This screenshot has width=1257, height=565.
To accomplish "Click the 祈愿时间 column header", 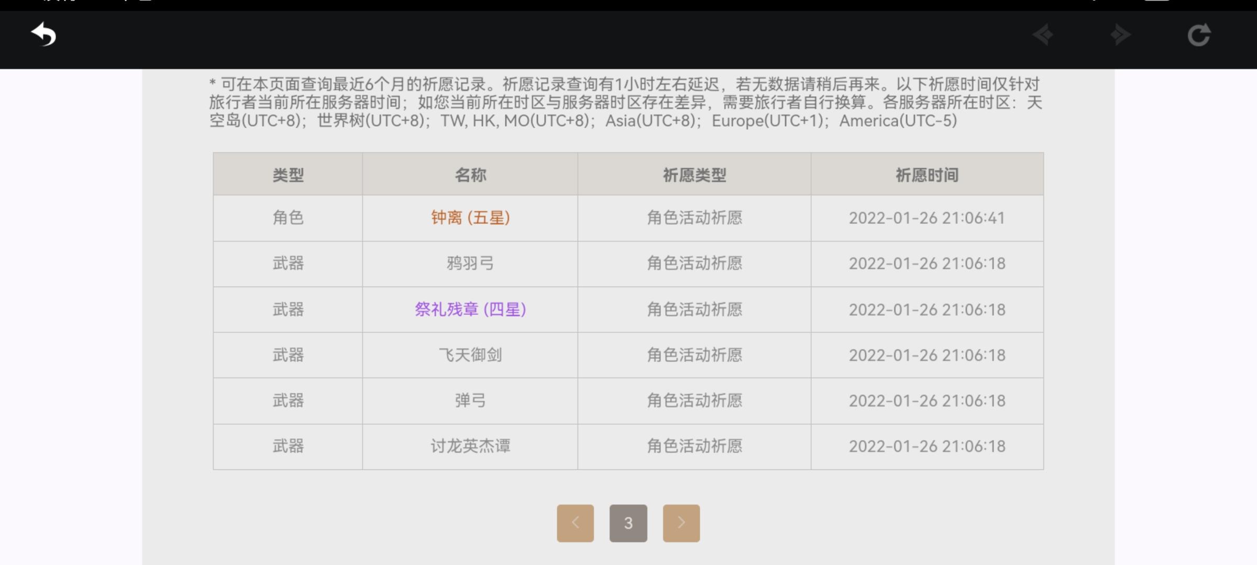I will tap(927, 175).
